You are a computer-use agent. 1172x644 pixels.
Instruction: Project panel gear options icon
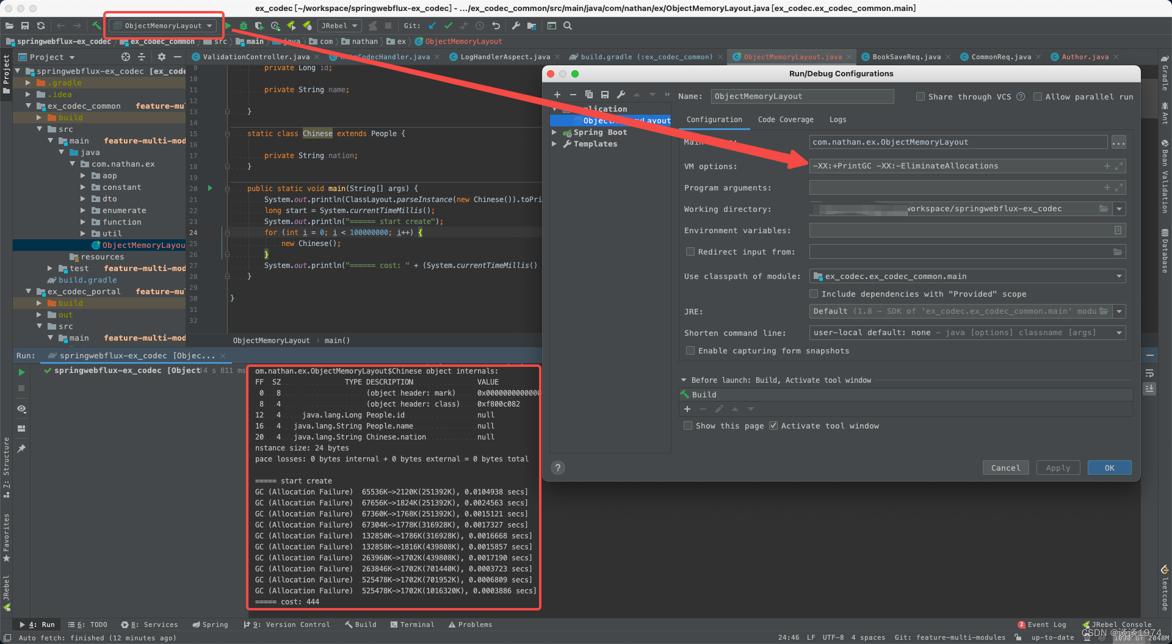coord(162,57)
